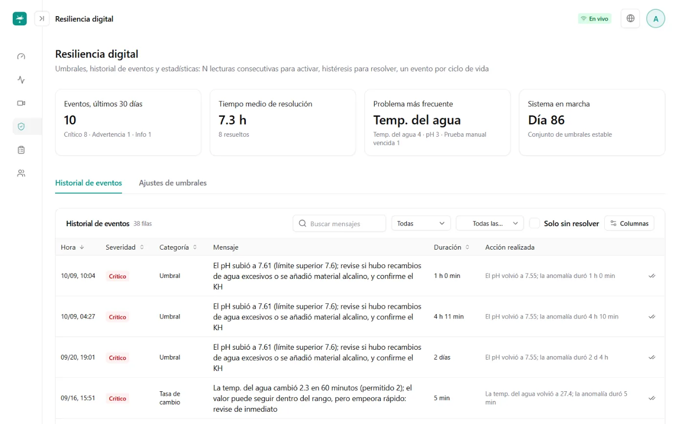Click the Crítico badge in 09/16, 15:51 row
This screenshot has height=424, width=678.
pos(117,399)
